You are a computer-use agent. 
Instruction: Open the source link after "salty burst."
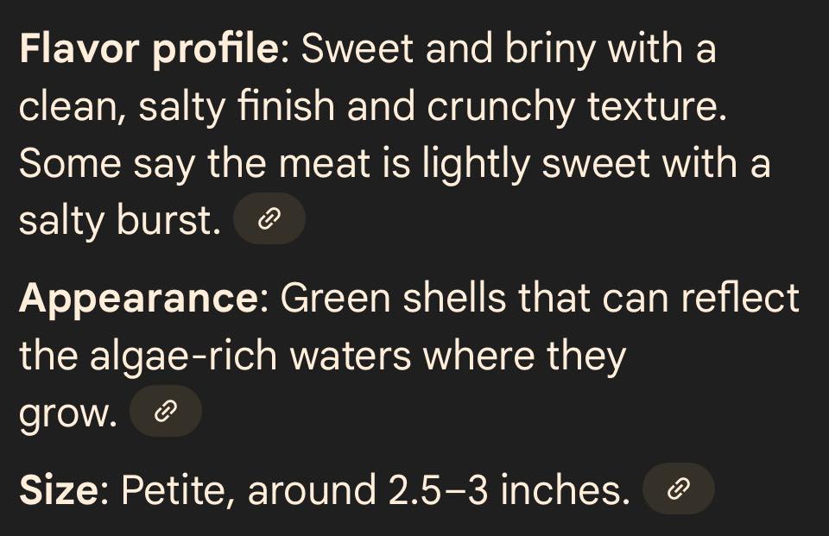[x=269, y=219]
